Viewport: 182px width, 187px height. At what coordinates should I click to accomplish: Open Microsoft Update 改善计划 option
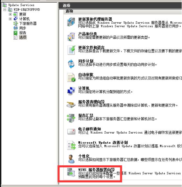tap(103, 142)
